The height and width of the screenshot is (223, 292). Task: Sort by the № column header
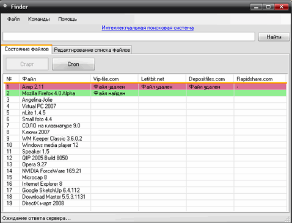(x=12, y=79)
